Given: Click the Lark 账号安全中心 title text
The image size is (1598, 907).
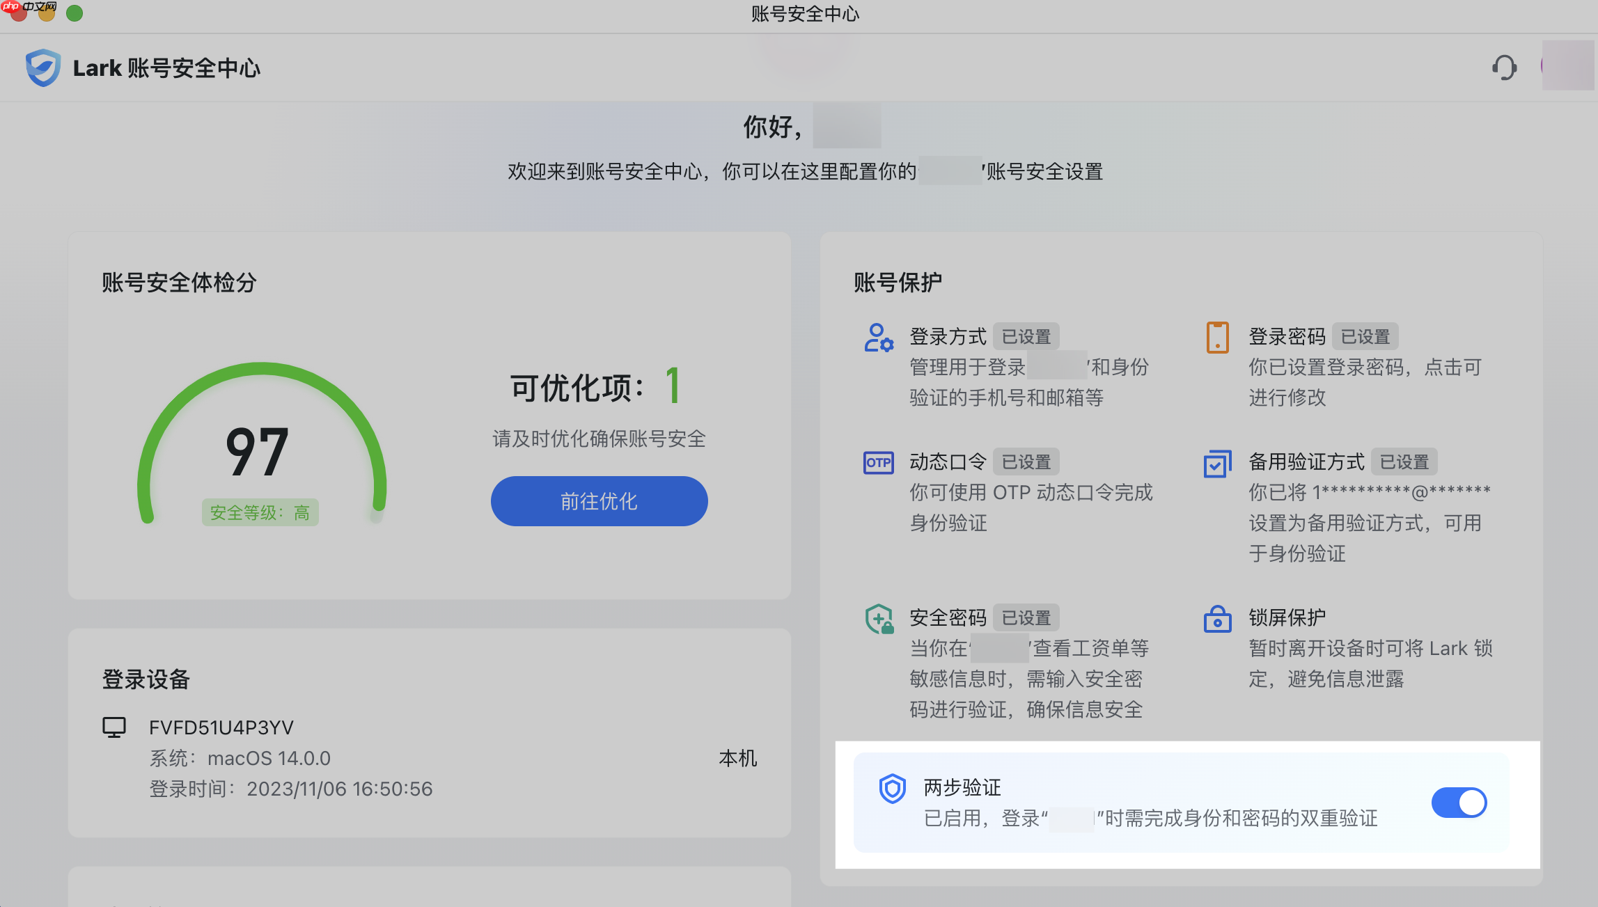Looking at the screenshot, I should pos(167,68).
